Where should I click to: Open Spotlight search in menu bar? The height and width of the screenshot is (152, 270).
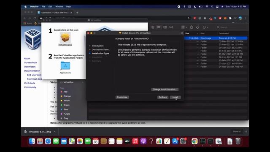pyautogui.click(x=212, y=7)
